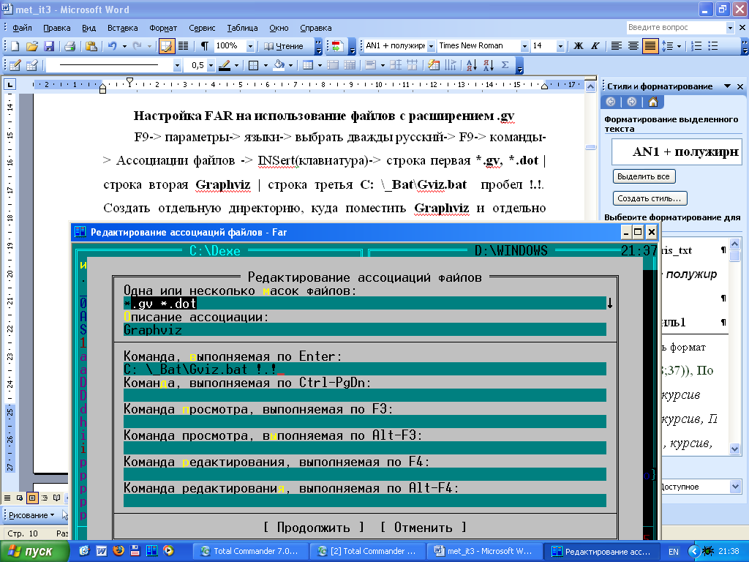
Task: Click the border color pen swatch
Action: pos(224,65)
